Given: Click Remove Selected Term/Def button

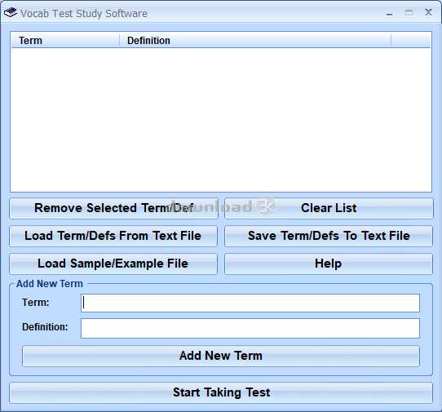Looking at the screenshot, I should pyautogui.click(x=113, y=208).
